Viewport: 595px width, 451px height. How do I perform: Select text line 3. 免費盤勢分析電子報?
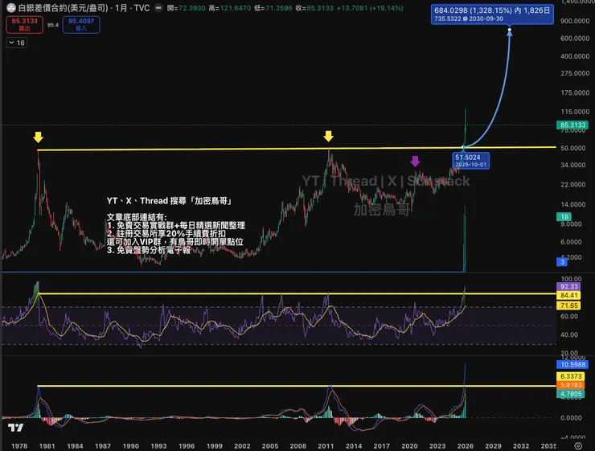[x=149, y=250]
